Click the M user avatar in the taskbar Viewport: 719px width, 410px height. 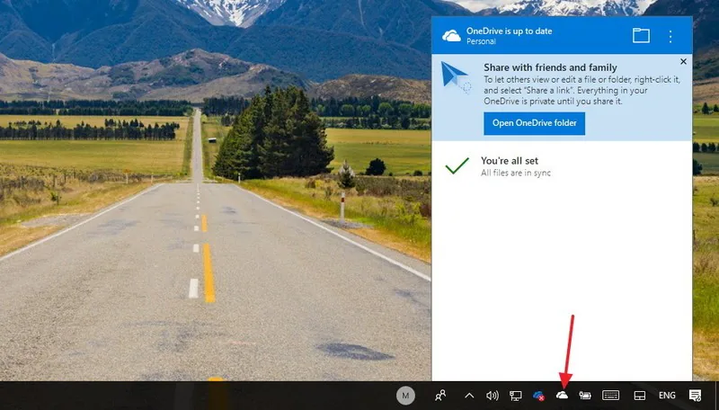405,396
